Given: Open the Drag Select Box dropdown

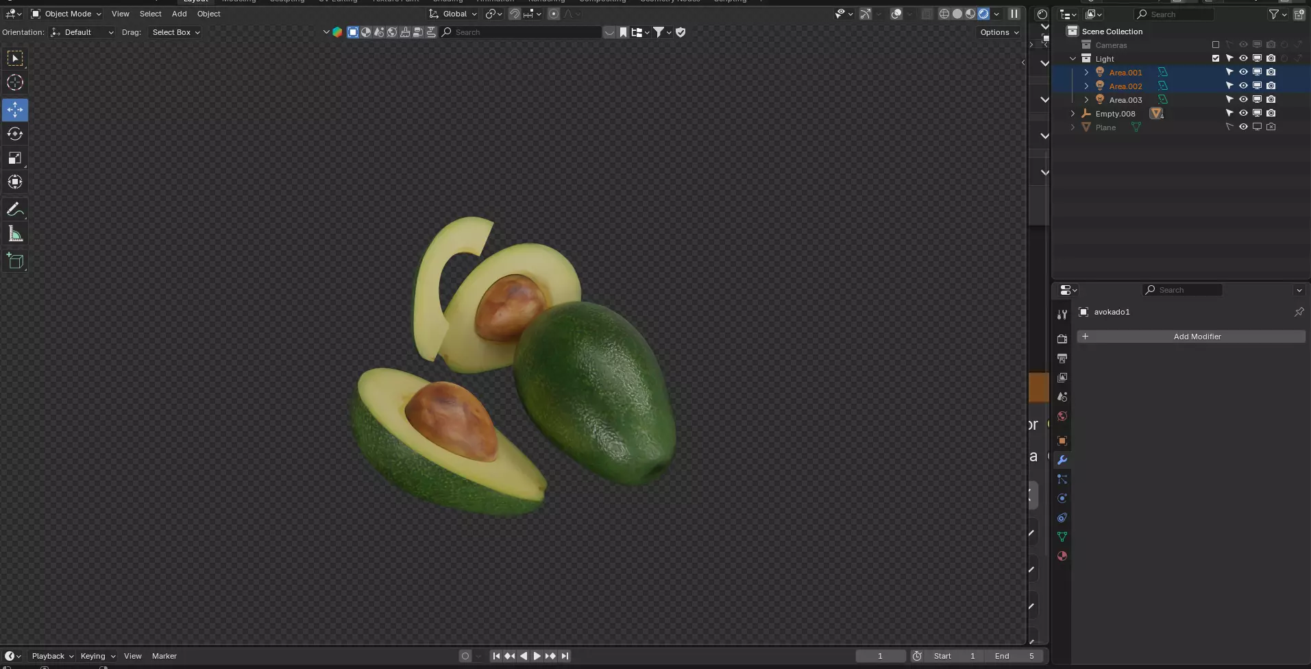Looking at the screenshot, I should 175,32.
